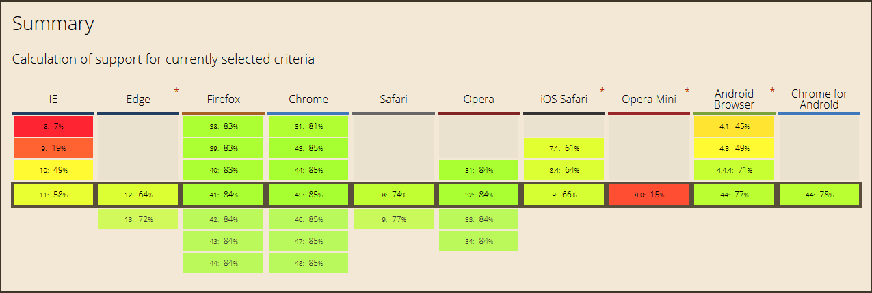Click the asterisk beside iOS Safari

point(603,91)
